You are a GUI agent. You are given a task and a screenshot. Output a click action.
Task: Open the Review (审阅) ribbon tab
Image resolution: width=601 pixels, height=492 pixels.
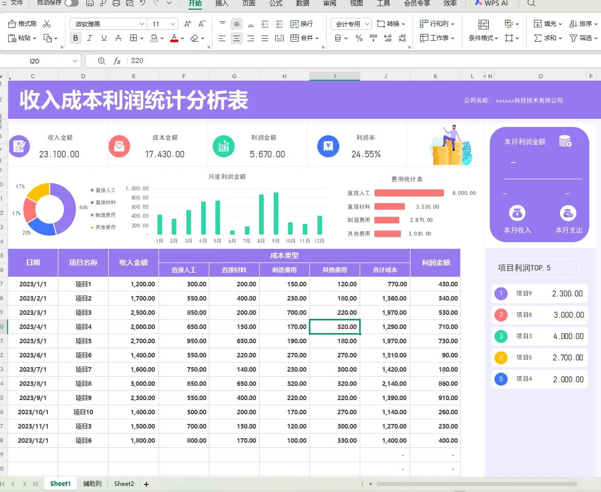point(330,4)
